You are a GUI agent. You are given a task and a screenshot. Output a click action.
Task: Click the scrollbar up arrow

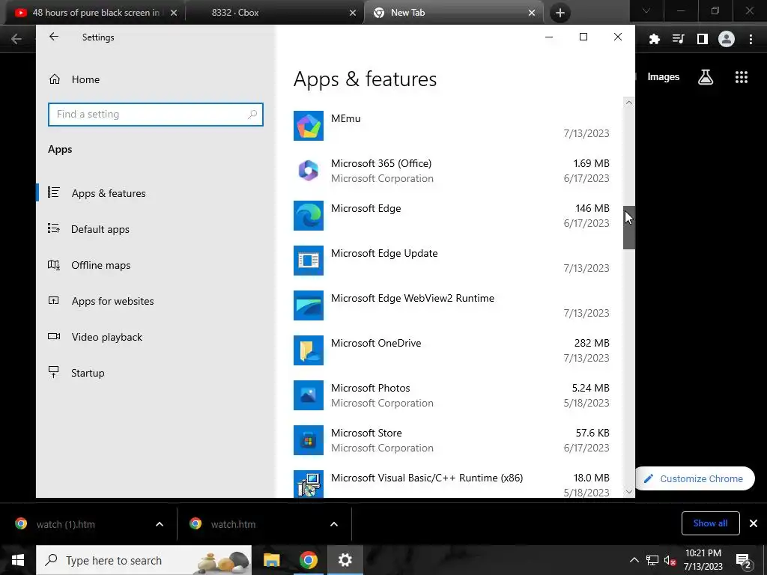629,103
